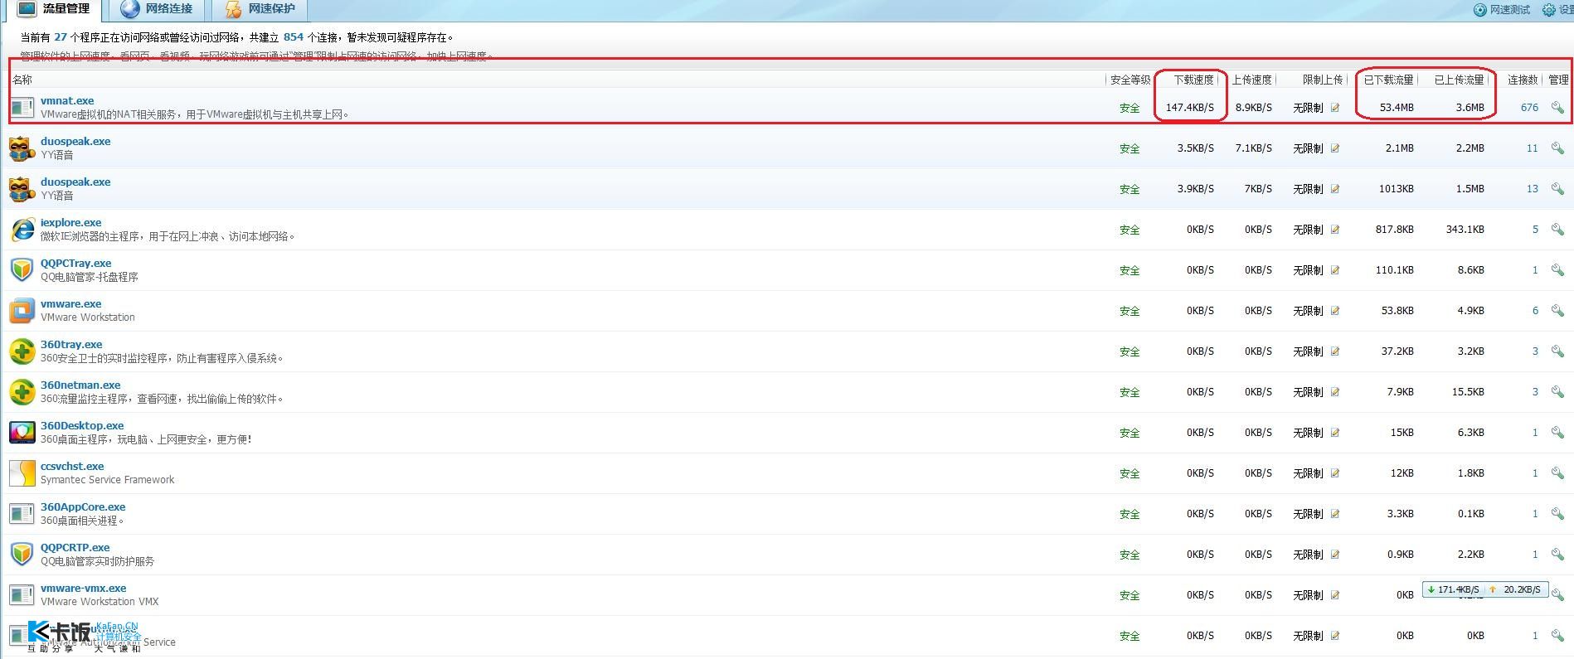Image resolution: width=1574 pixels, height=659 pixels.
Task: Sort by the 连接数 column header
Action: click(x=1523, y=80)
